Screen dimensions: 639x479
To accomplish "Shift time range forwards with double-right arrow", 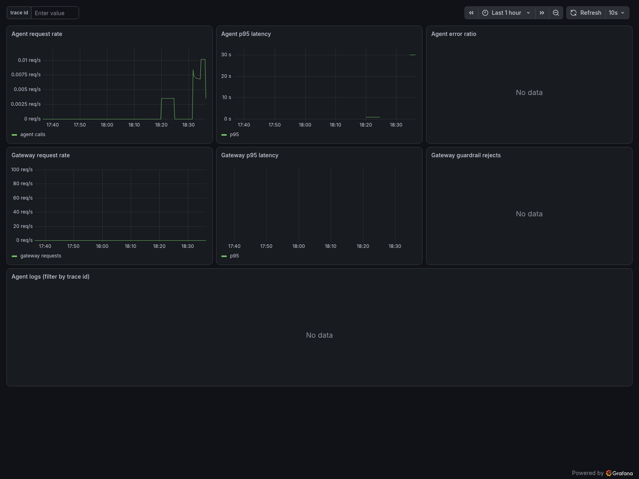I will pos(542,13).
